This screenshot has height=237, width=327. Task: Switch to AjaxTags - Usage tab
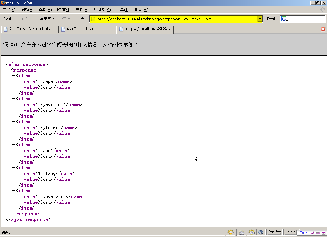coord(87,29)
